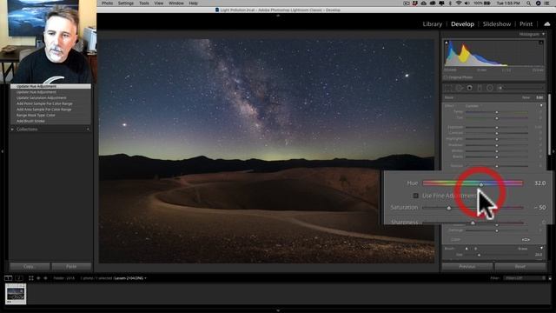Viewport: 556px width, 313px height.
Task: Open the View menu
Action: point(158,3)
